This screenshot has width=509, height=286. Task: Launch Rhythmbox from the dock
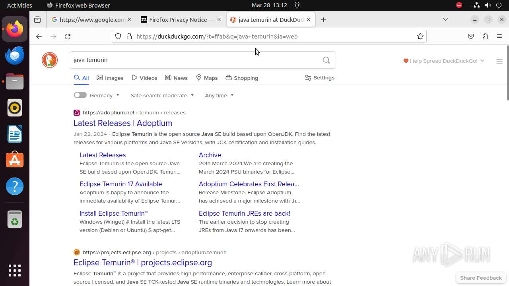[15, 108]
